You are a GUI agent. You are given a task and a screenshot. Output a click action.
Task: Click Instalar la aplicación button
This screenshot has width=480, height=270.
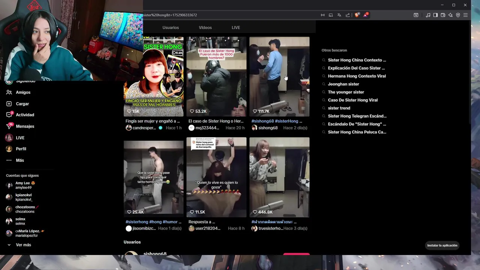point(442,246)
